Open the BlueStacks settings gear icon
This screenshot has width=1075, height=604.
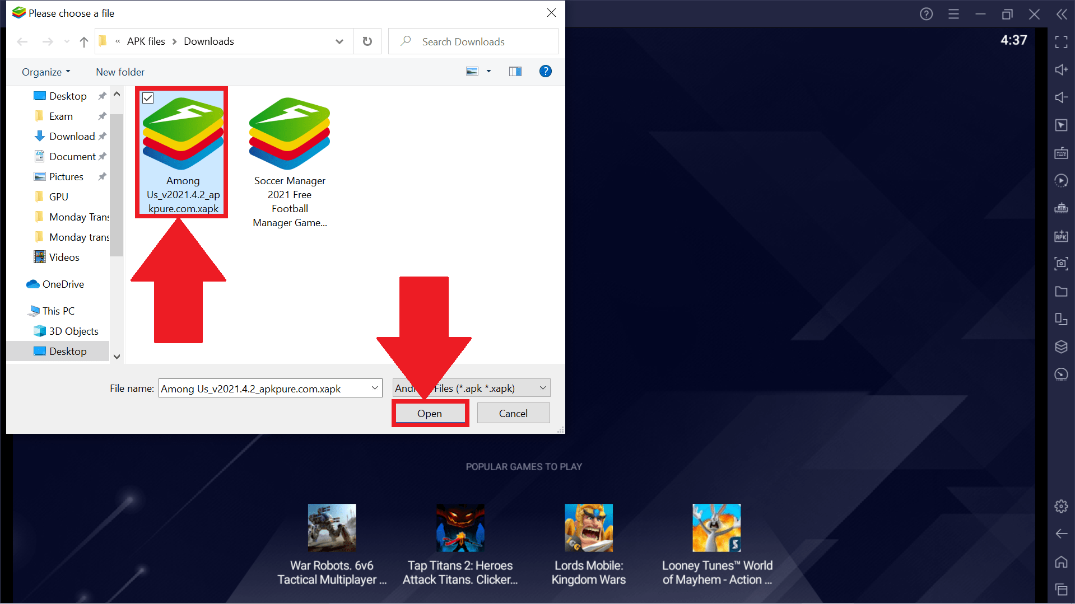1061,507
